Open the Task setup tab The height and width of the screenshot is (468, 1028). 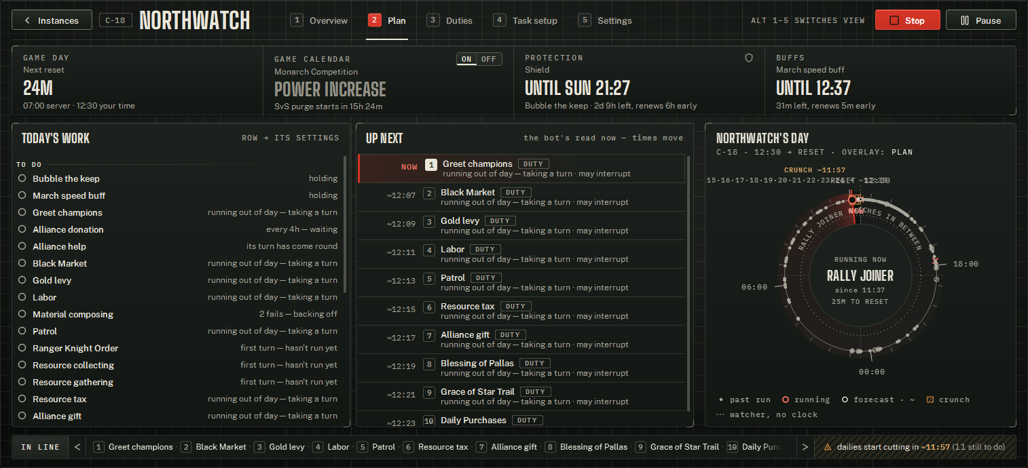(526, 20)
